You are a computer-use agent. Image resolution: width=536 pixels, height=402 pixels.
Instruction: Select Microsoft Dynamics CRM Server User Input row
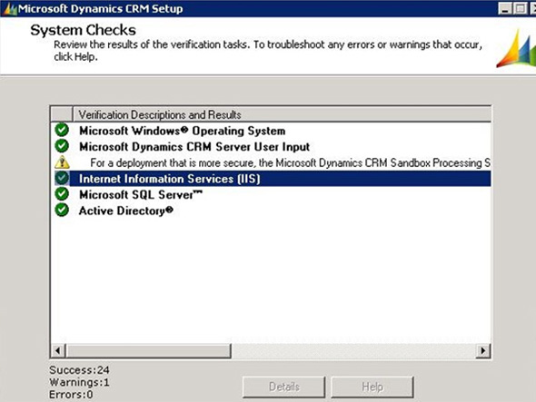coord(271,146)
